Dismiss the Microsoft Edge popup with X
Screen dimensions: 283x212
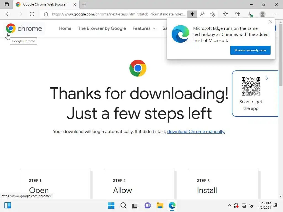270,22
